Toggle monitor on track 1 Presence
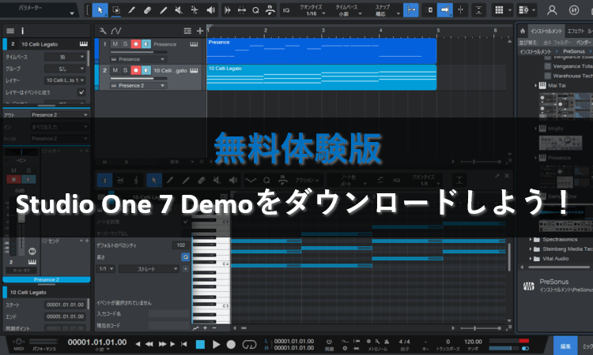The image size is (593, 355). click(146, 44)
